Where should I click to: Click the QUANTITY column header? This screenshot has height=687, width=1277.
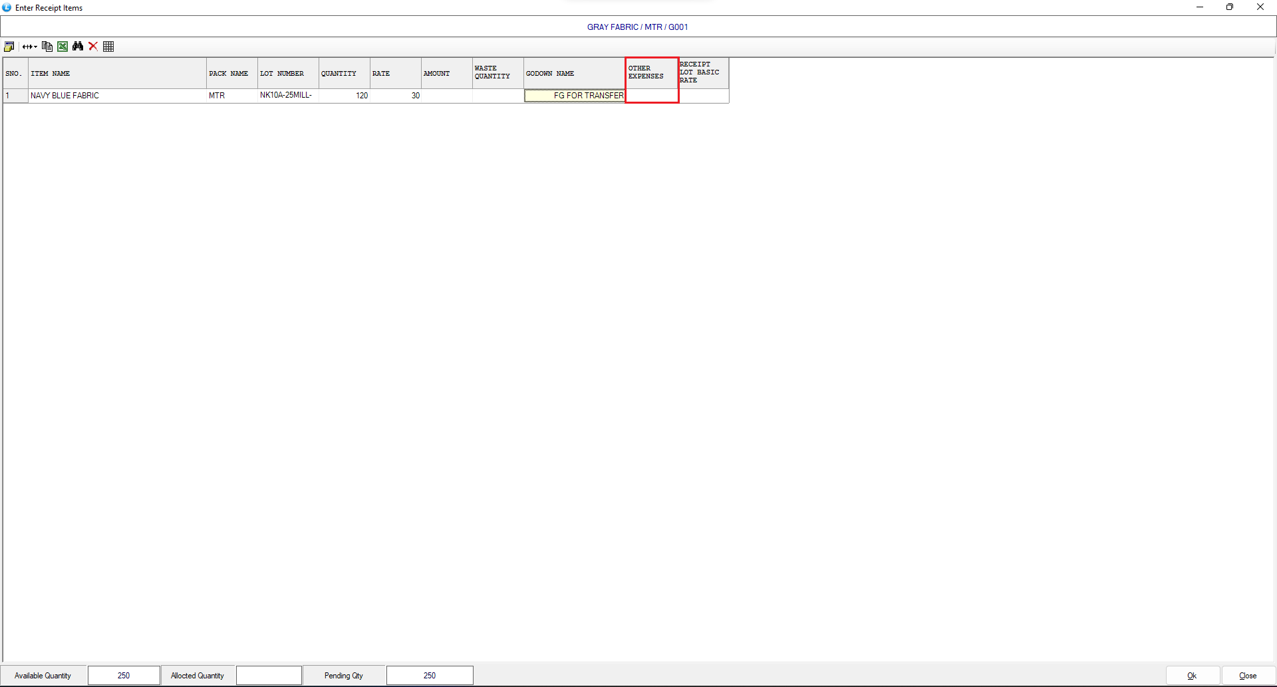coord(344,74)
